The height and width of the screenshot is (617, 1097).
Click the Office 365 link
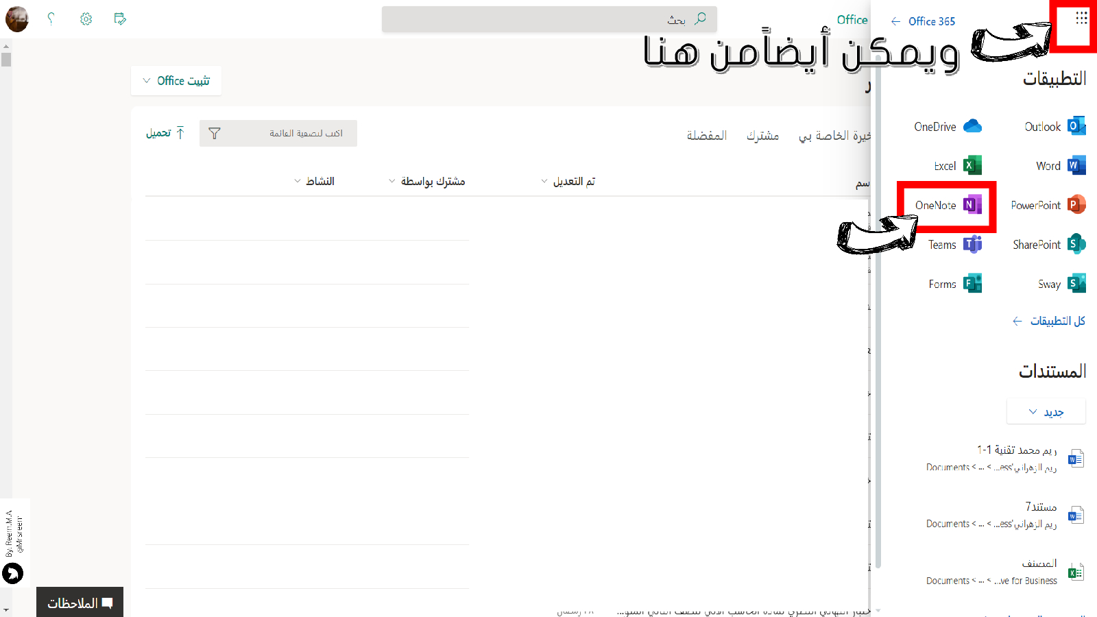point(923,21)
